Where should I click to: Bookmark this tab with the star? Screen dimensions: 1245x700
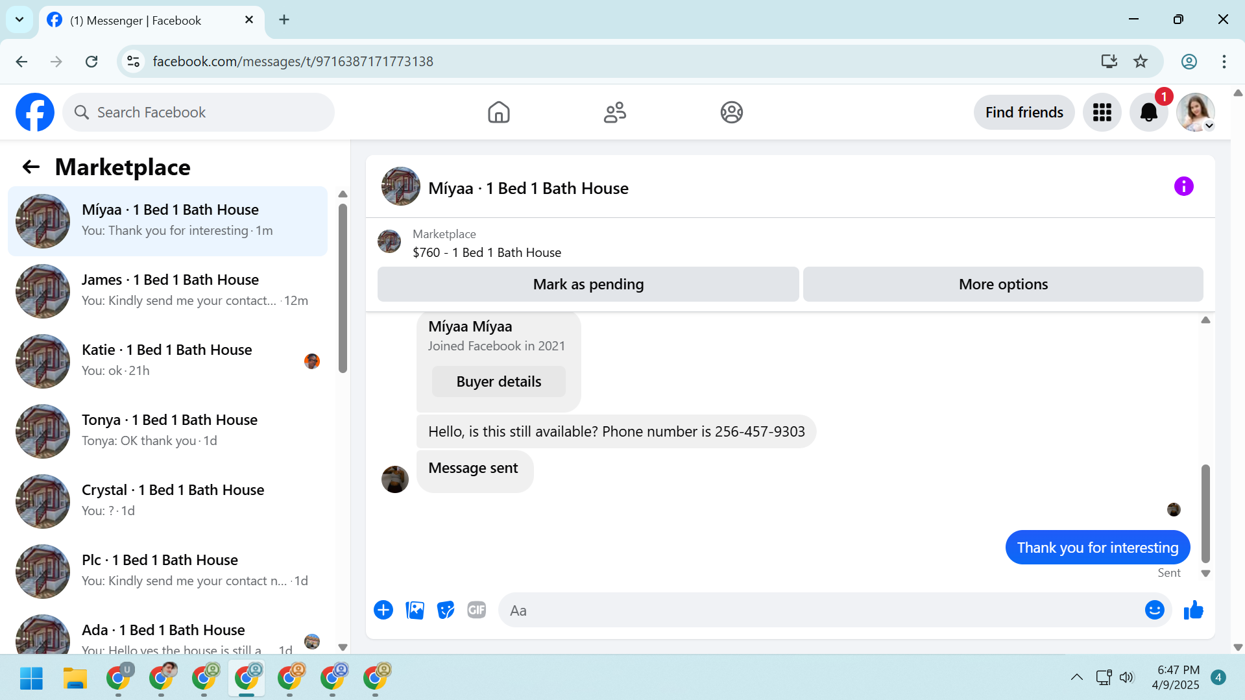(x=1140, y=62)
